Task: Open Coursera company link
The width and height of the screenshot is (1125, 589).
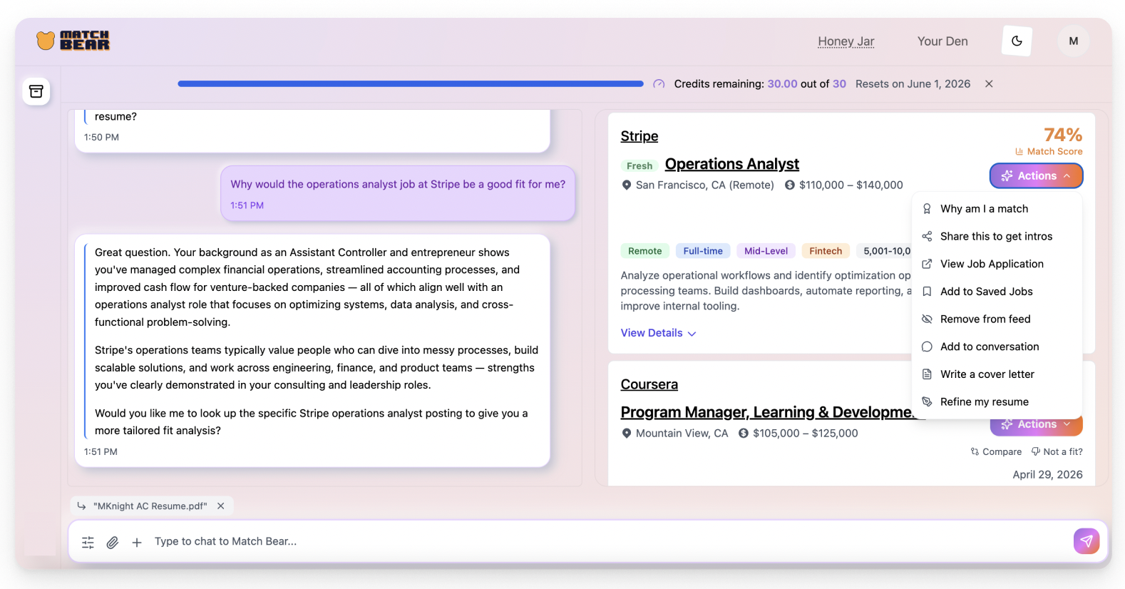Action: pyautogui.click(x=649, y=384)
